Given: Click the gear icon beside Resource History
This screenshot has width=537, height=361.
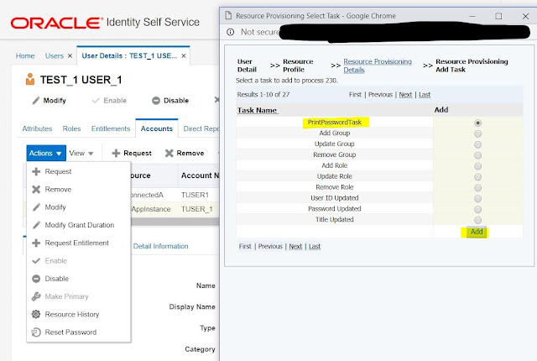Looking at the screenshot, I should click(x=36, y=314).
